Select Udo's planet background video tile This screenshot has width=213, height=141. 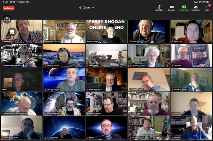coord(64,80)
